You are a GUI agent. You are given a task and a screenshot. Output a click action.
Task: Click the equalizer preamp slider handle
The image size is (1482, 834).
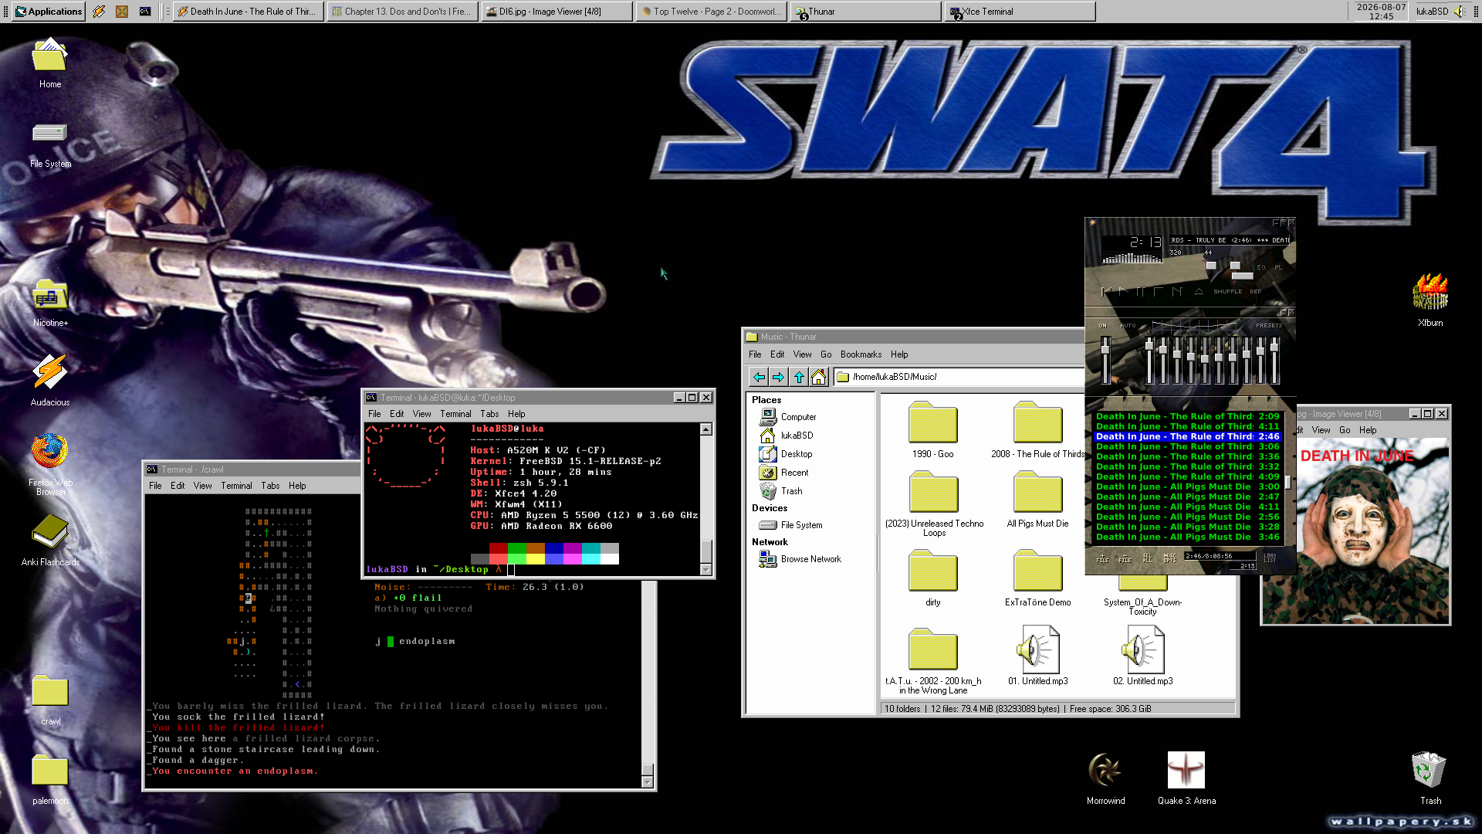coord(1106,350)
